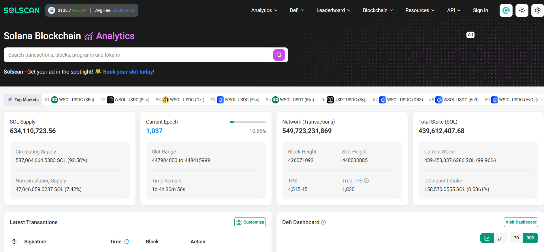Select the 30D time range

[x=530, y=238]
